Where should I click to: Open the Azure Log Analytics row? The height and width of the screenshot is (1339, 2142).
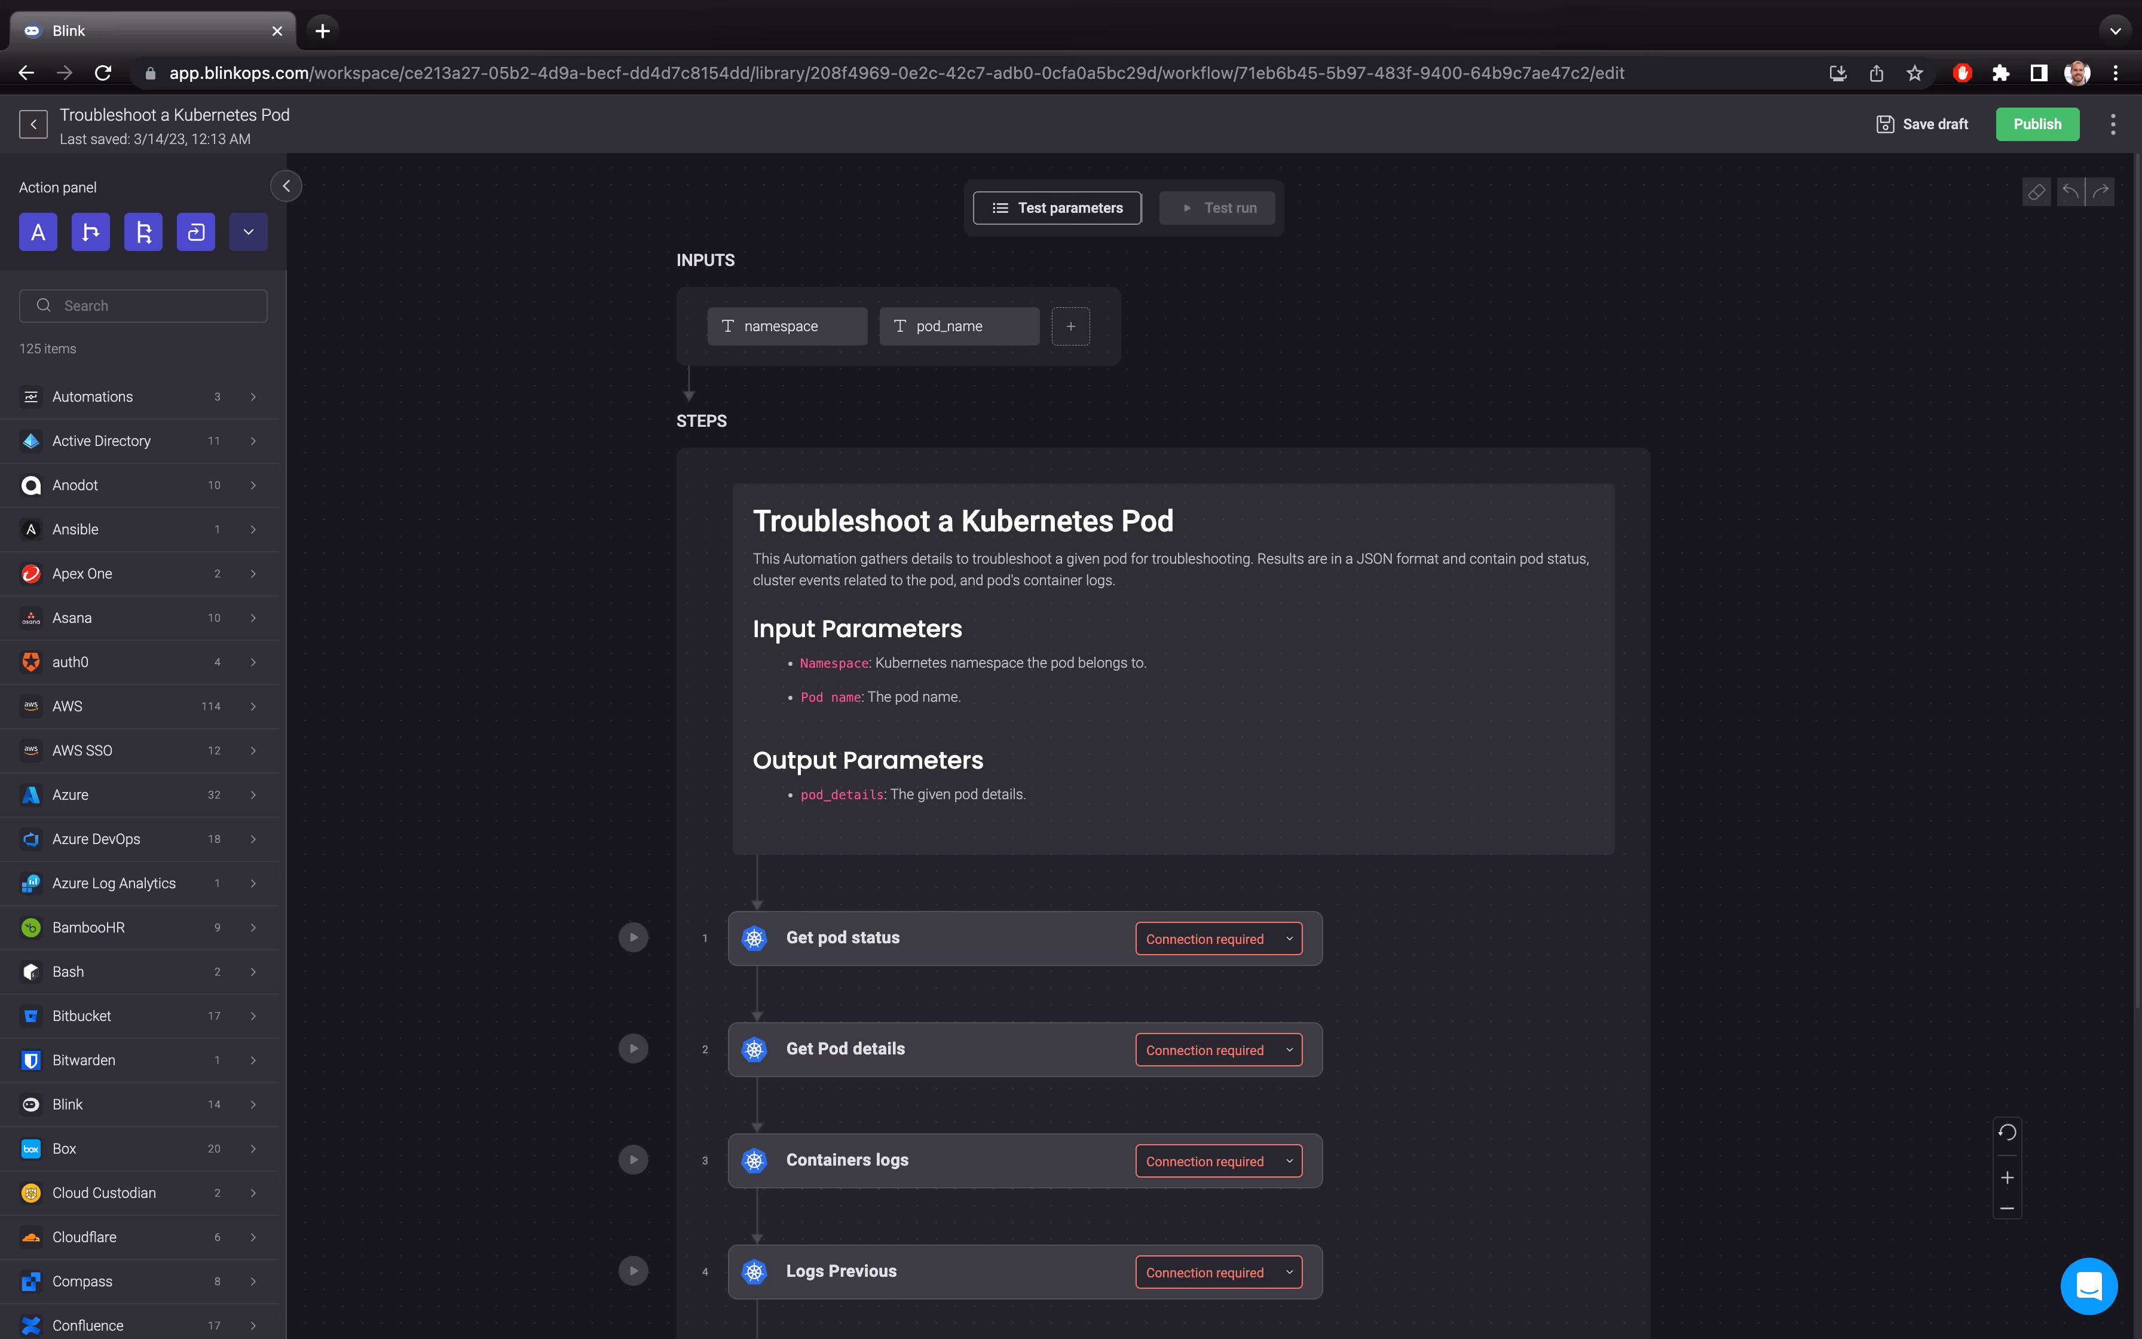pos(140,884)
